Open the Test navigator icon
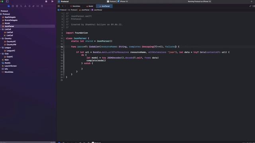 coord(29,6)
